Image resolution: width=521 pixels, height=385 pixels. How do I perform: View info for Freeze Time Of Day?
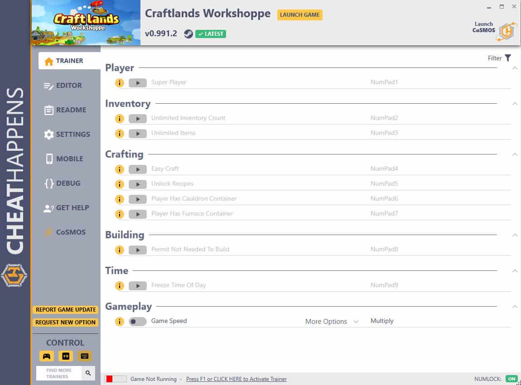point(119,286)
